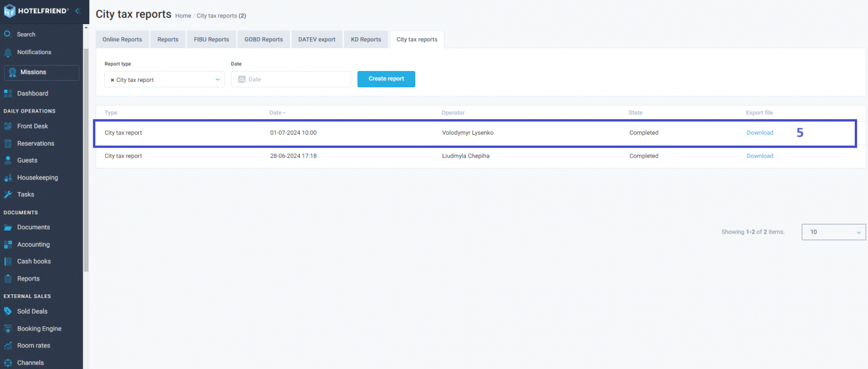The image size is (868, 369).
Task: Click the Tasks wrench icon
Action: pos(8,194)
